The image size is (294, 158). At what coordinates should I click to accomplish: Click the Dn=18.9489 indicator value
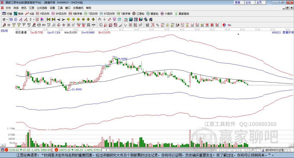tap(88, 33)
